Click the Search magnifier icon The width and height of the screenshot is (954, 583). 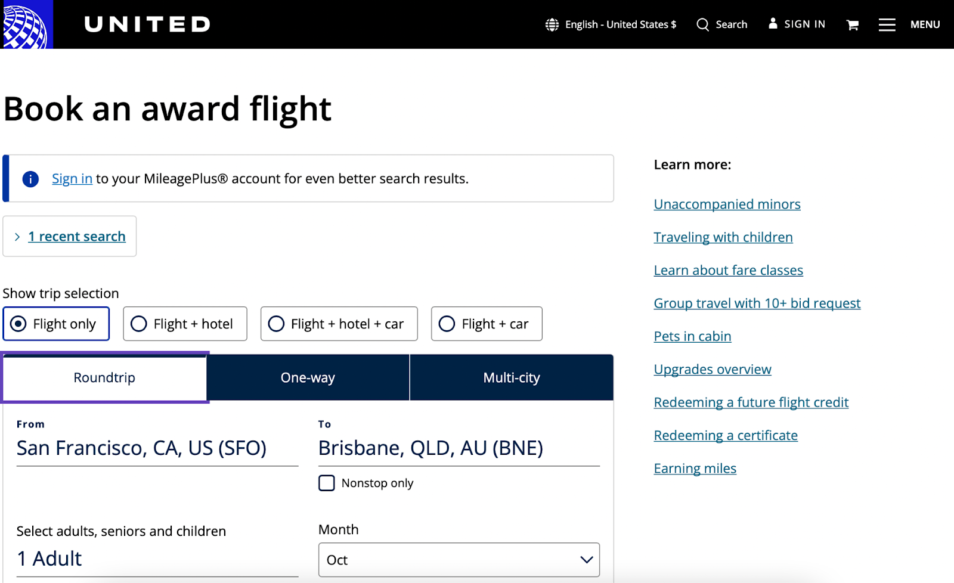703,24
